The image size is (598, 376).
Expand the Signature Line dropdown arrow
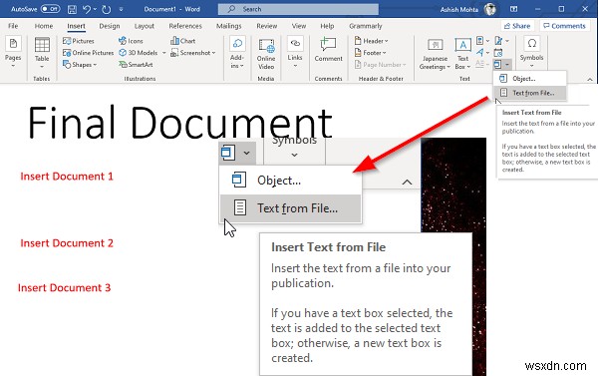pyautogui.click(x=507, y=41)
